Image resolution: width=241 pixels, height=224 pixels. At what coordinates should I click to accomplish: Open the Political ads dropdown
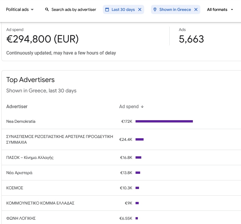pyautogui.click(x=20, y=9)
